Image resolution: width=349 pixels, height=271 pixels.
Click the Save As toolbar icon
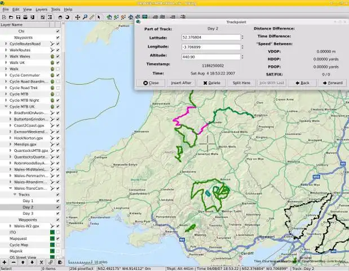click(25, 17)
